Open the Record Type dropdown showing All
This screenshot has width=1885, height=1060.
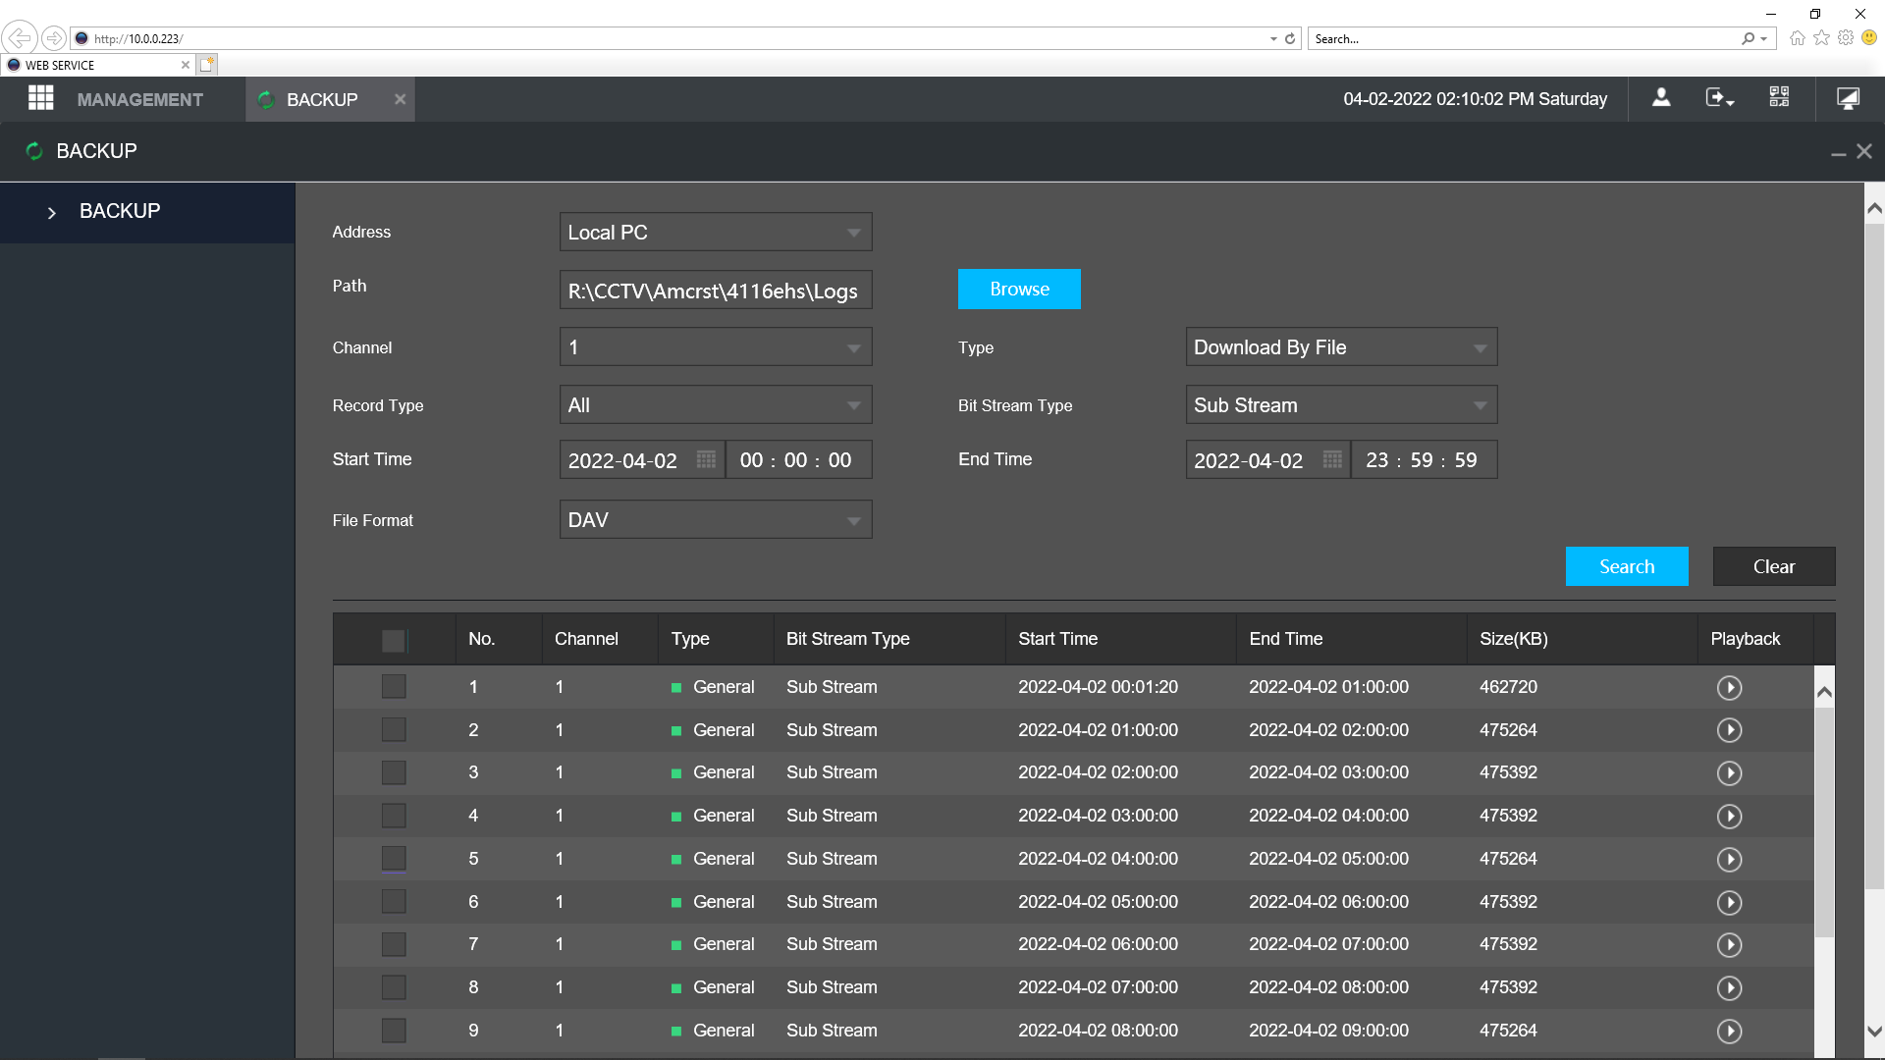[716, 405]
